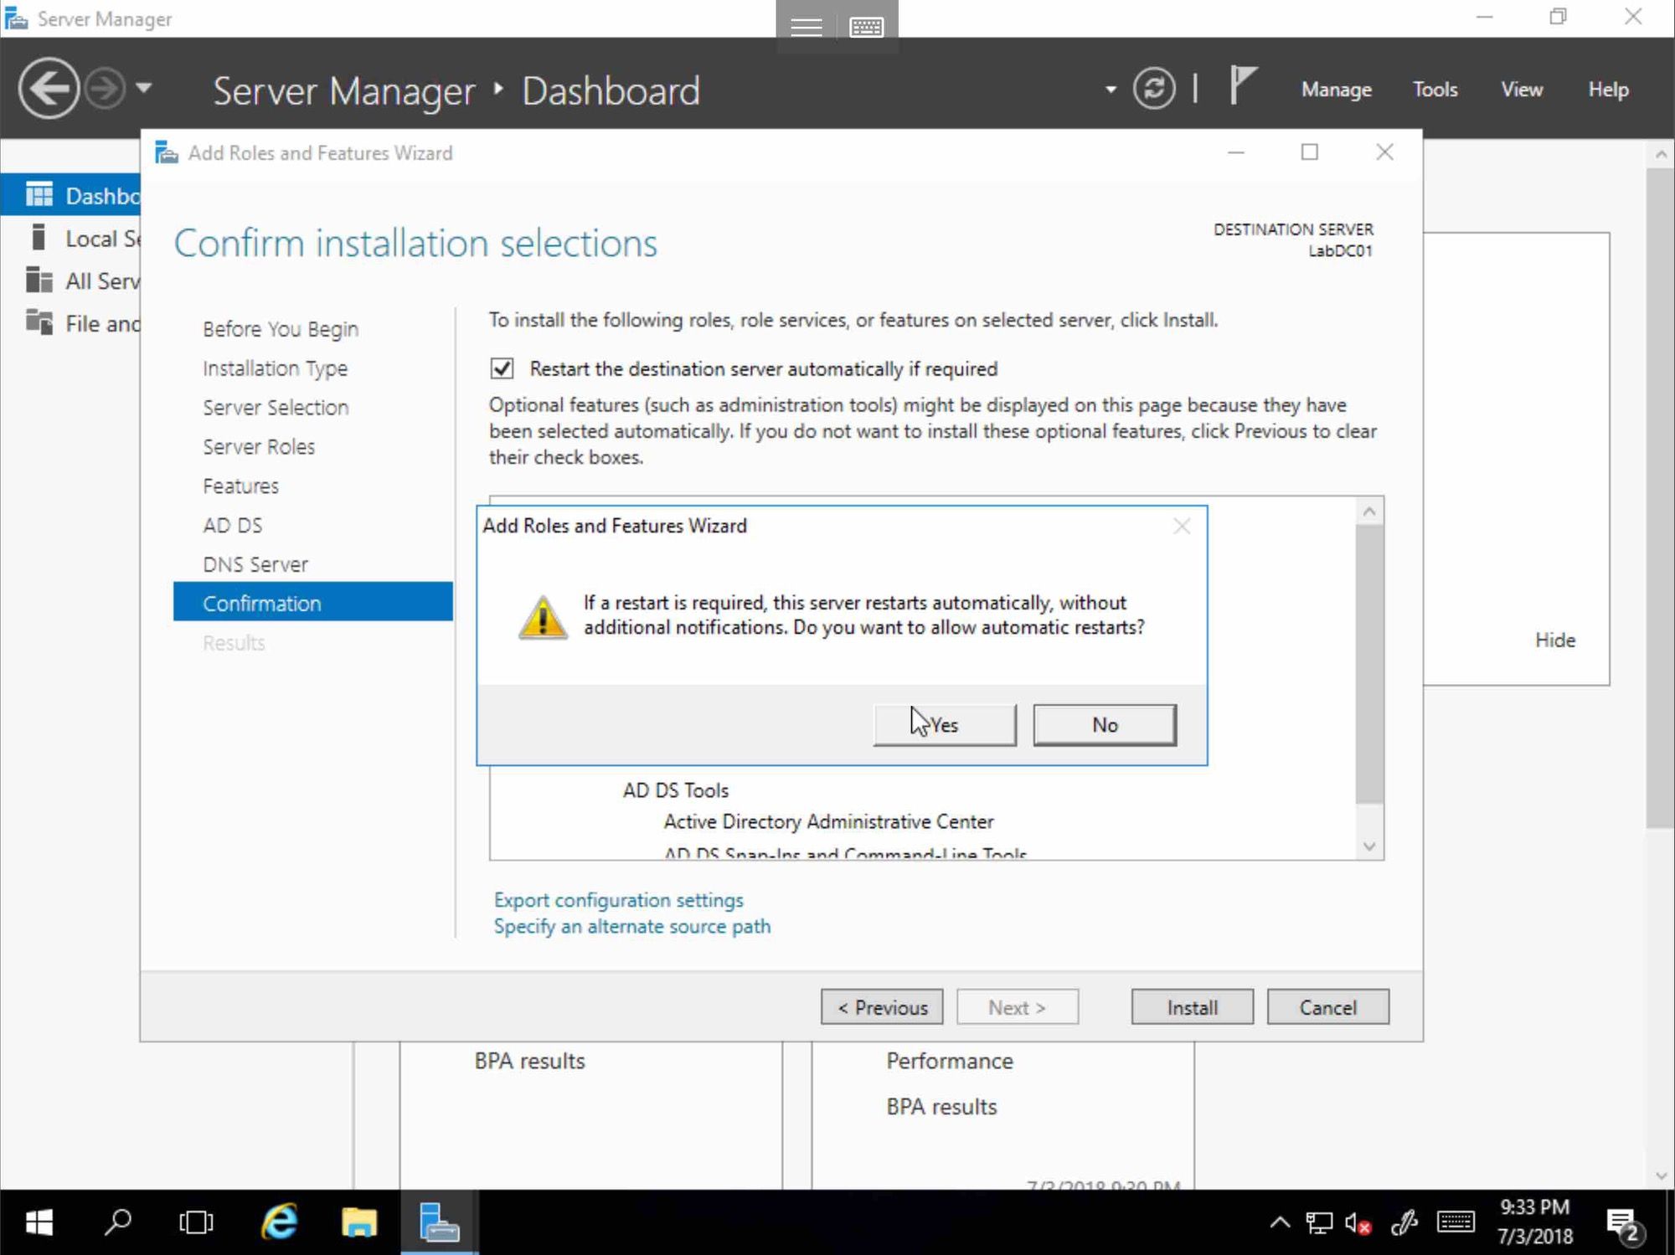Viewport: 1675px width, 1255px height.
Task: Go to Installation Type step
Action: (x=275, y=368)
